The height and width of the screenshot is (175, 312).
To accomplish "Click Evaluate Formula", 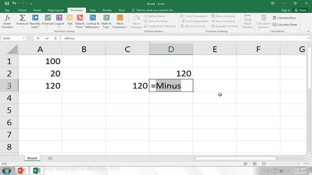I will 224,26.
